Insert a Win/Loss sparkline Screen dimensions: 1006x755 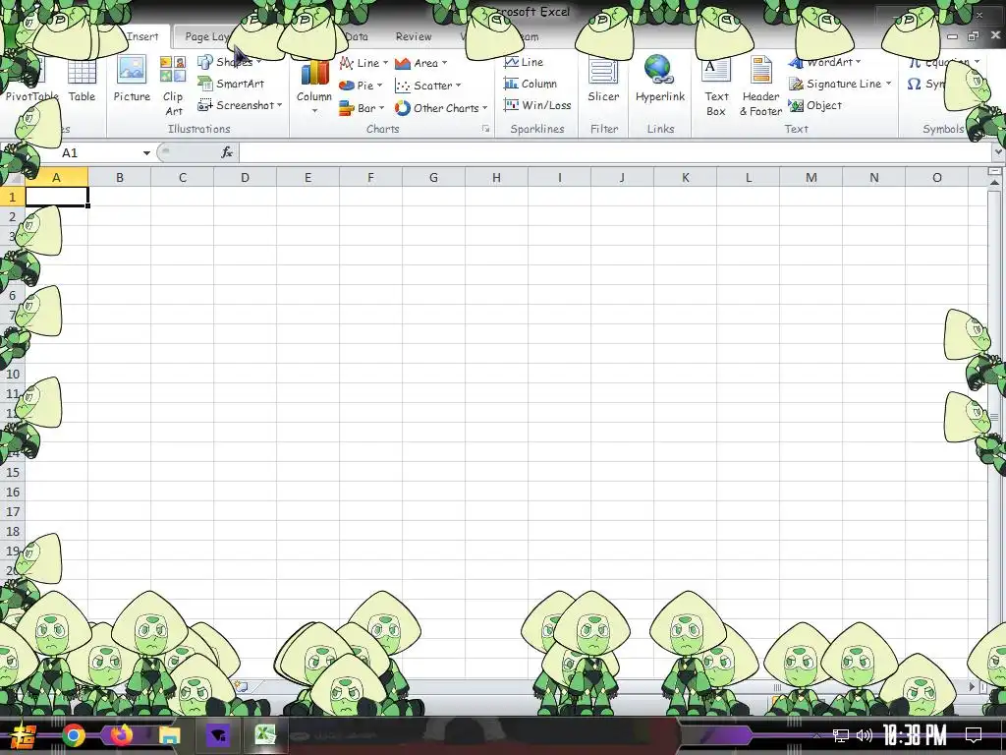[x=537, y=105]
